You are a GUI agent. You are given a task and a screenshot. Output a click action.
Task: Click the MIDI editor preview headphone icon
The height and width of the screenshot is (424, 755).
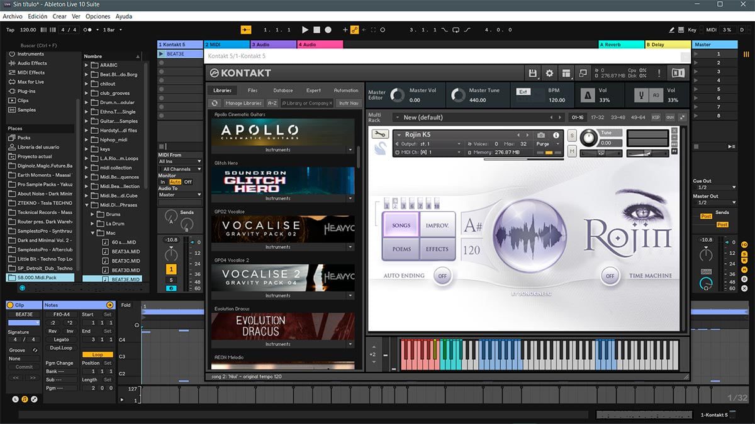point(137,325)
